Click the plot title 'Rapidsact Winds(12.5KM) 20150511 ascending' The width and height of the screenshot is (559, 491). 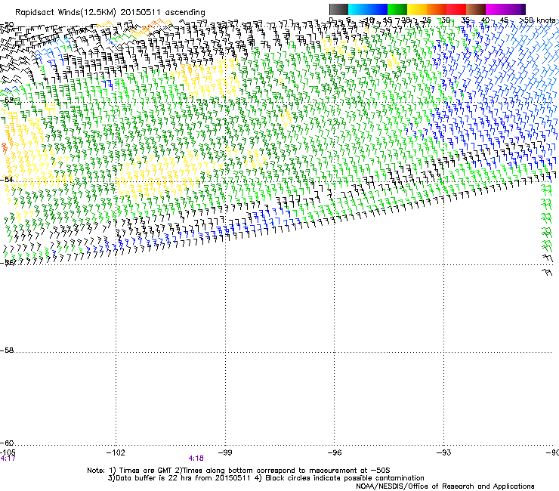[x=110, y=13]
